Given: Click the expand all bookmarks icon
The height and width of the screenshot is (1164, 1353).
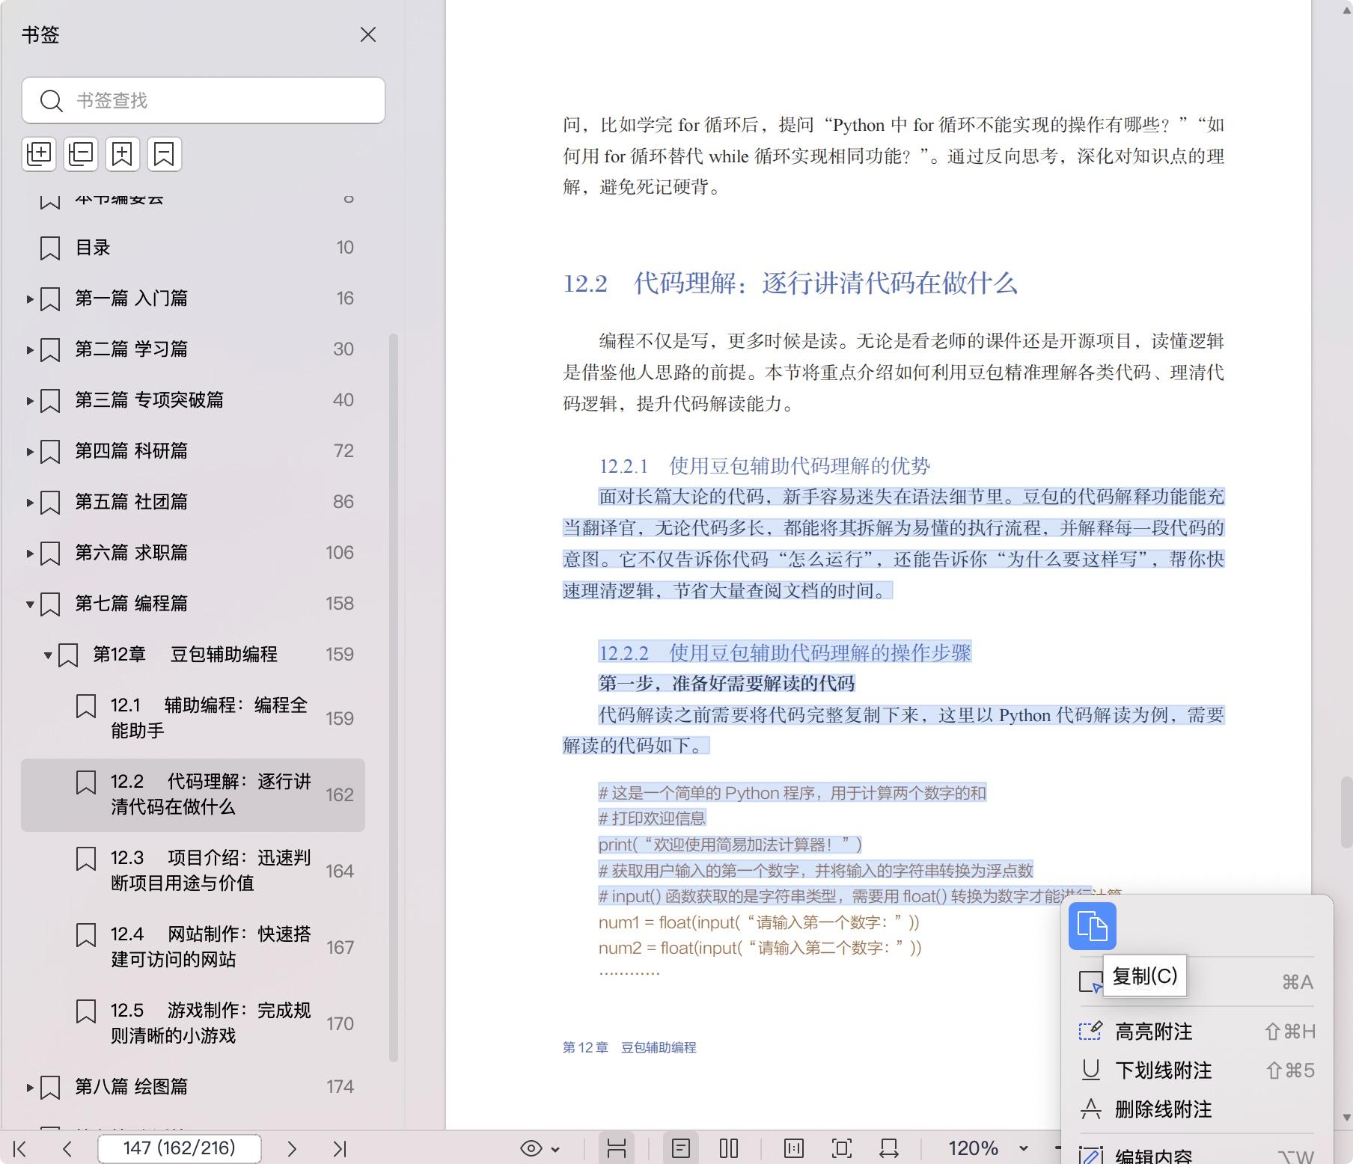Looking at the screenshot, I should (39, 154).
